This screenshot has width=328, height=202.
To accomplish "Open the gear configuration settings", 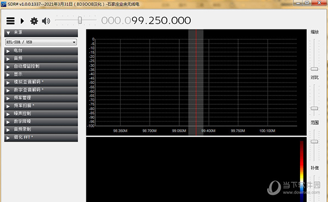I will coord(34,21).
